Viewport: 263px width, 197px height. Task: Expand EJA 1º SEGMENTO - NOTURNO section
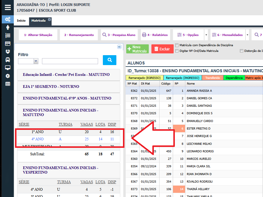[69, 87]
